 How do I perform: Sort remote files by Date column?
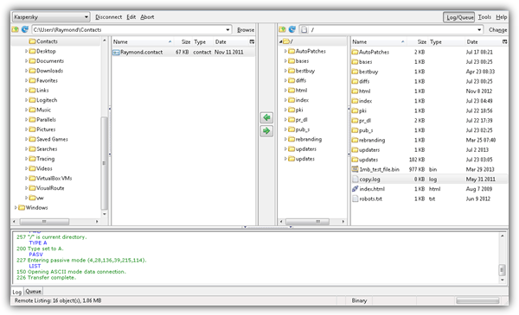point(483,42)
